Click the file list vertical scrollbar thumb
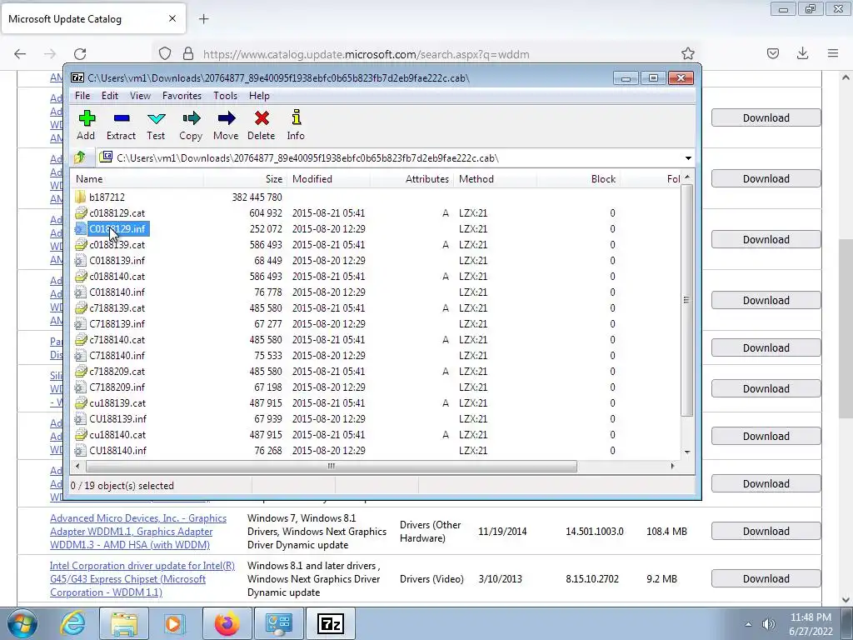 click(x=686, y=300)
